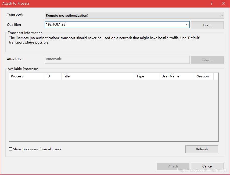Screen dimensions: 230x175
Task: Sort by the Process column header
Action: pos(27,76)
